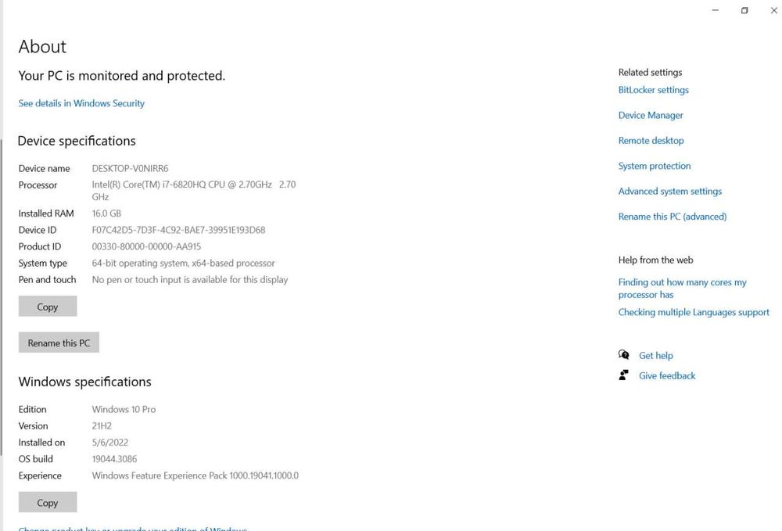Click the Give feedback link text

(667, 376)
